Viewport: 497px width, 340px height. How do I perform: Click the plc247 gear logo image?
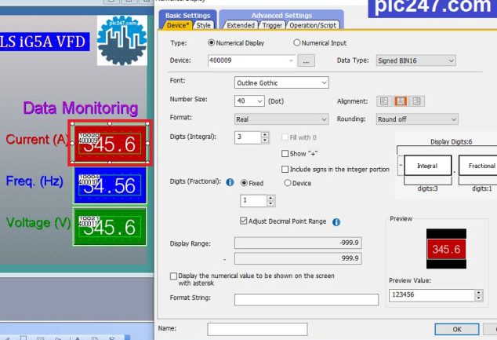[x=122, y=40]
